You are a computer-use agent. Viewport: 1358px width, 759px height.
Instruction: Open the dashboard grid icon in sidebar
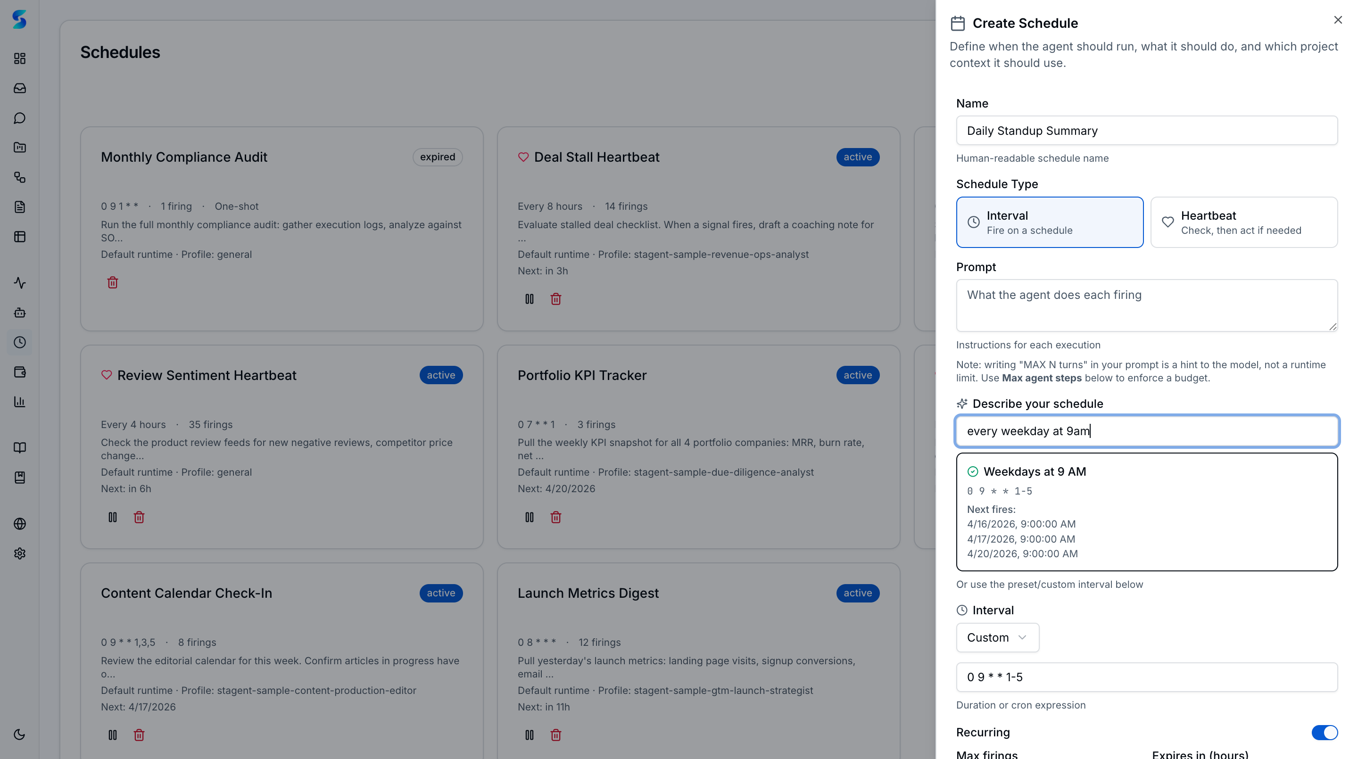point(19,59)
